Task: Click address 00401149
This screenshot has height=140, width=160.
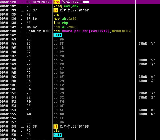Action: [8, 64]
